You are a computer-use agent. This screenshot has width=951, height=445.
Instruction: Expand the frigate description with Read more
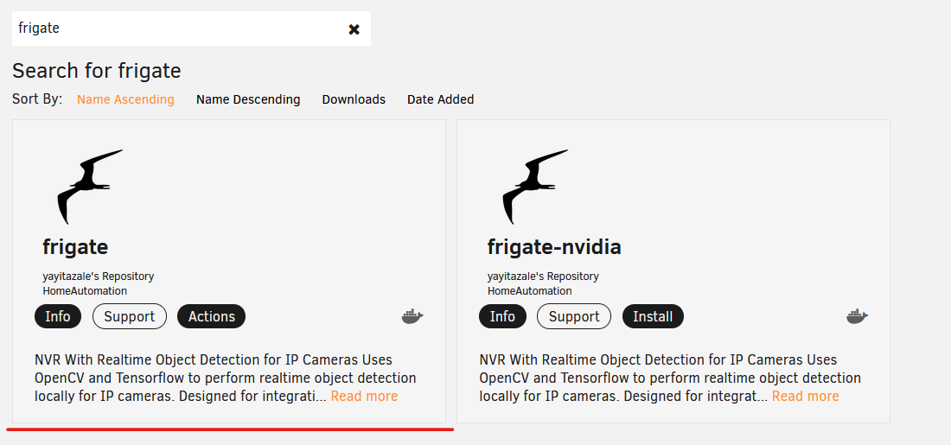(364, 397)
